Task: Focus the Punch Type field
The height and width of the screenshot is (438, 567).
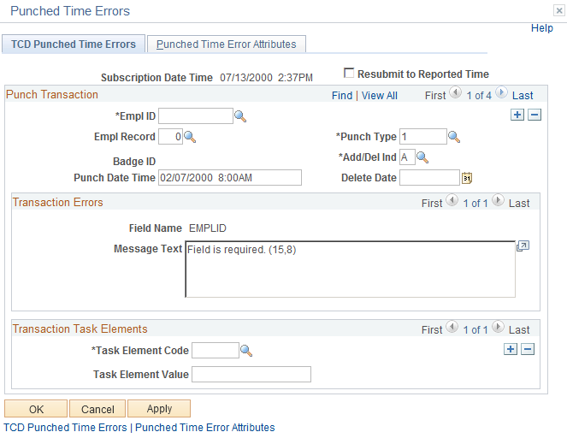Action: pos(423,137)
